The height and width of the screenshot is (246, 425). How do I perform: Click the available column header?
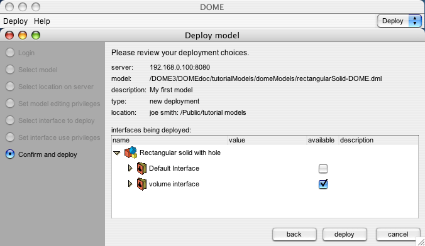[x=323, y=140]
